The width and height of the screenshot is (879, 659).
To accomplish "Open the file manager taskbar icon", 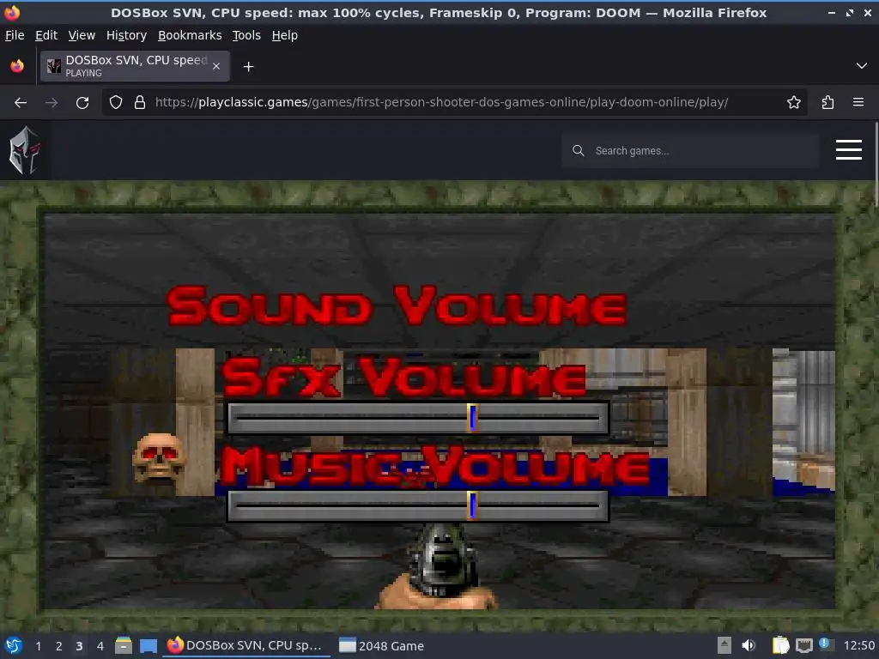I will coord(124,645).
